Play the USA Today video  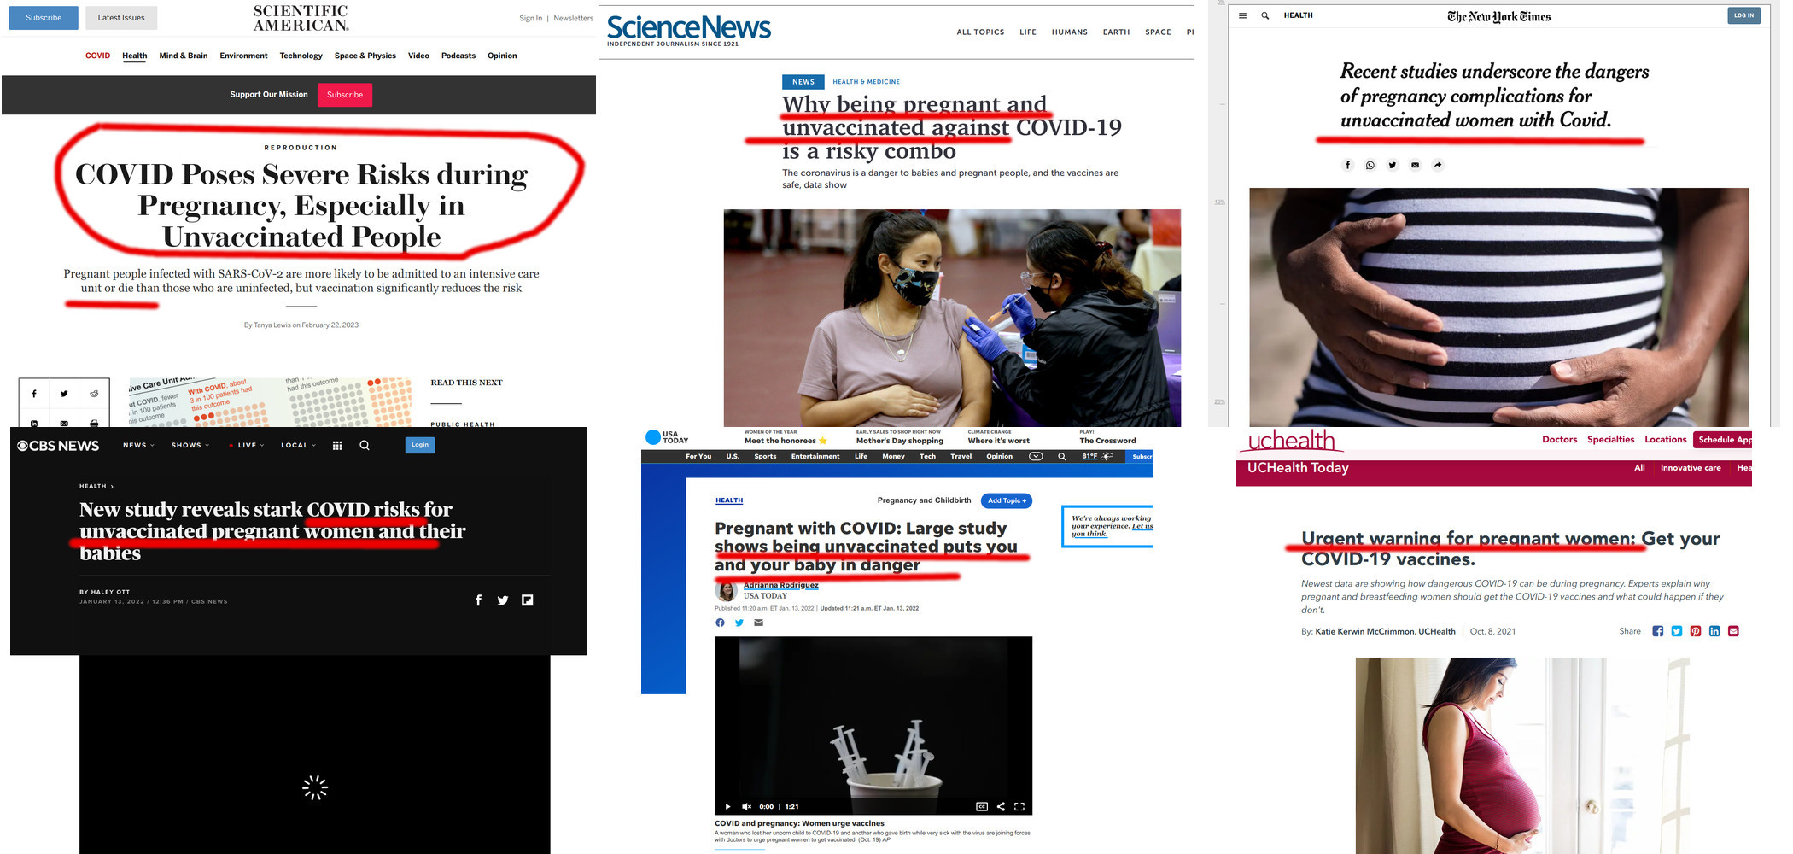[727, 806]
